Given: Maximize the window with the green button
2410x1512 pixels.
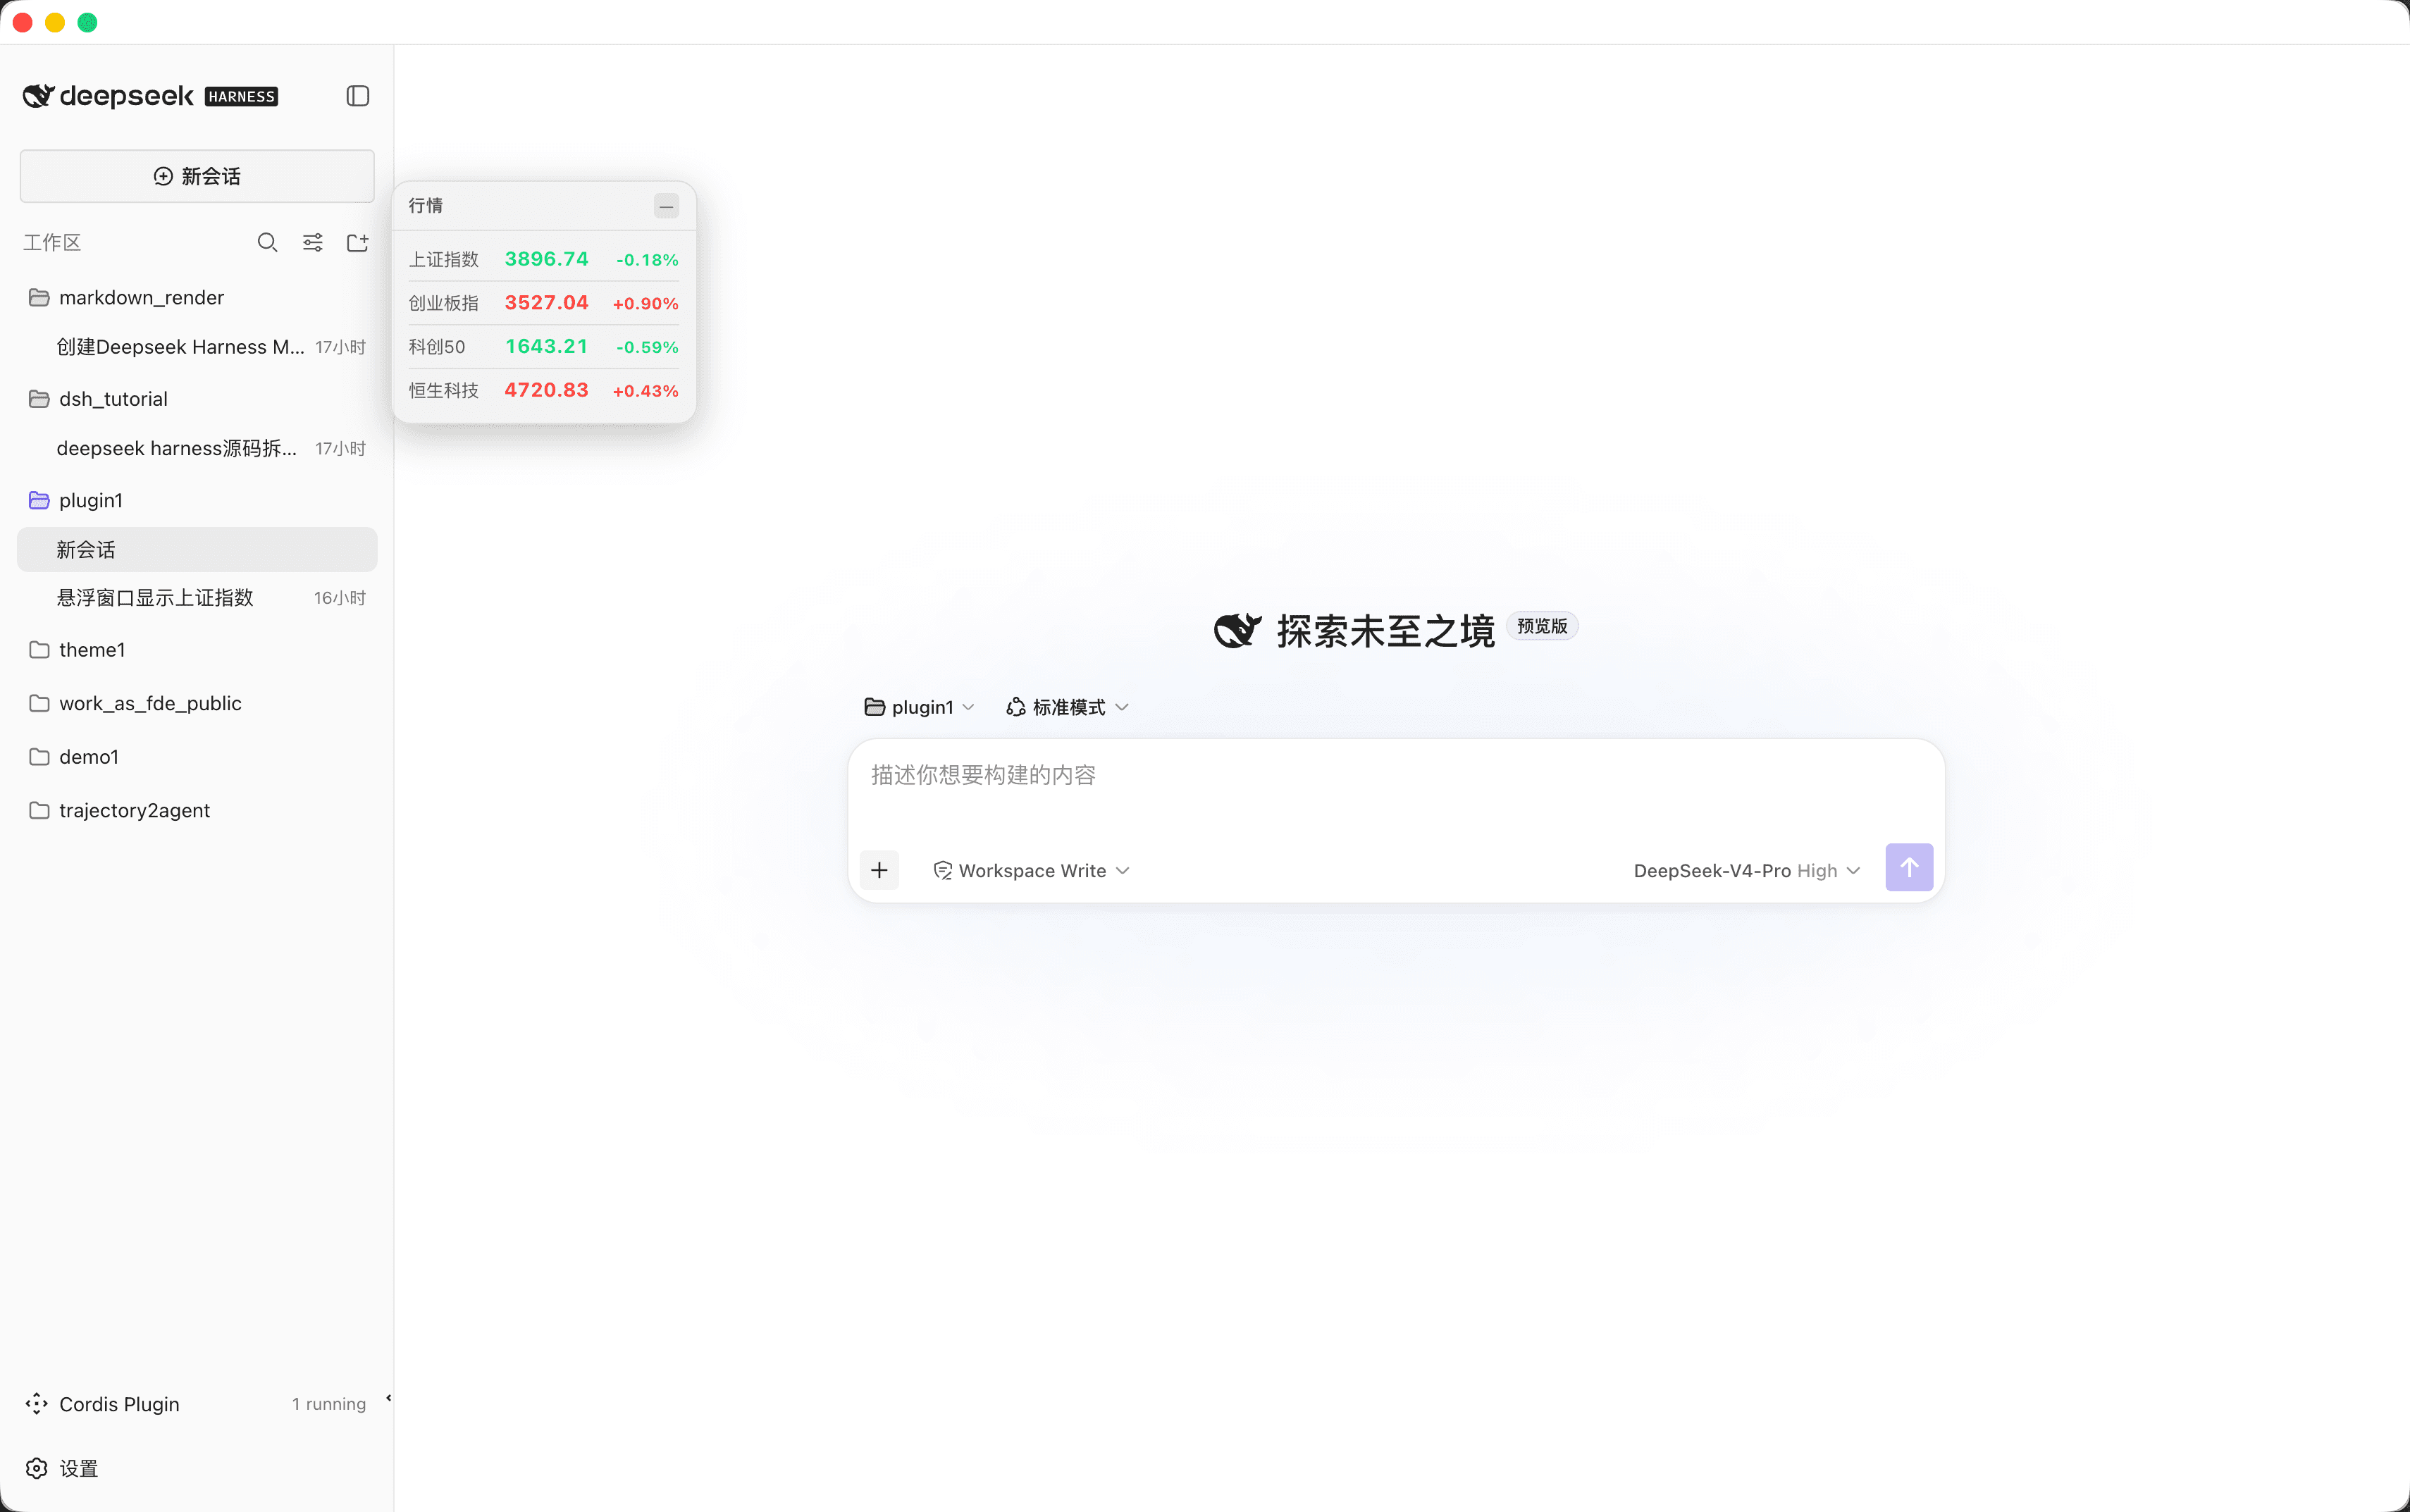Looking at the screenshot, I should point(87,22).
